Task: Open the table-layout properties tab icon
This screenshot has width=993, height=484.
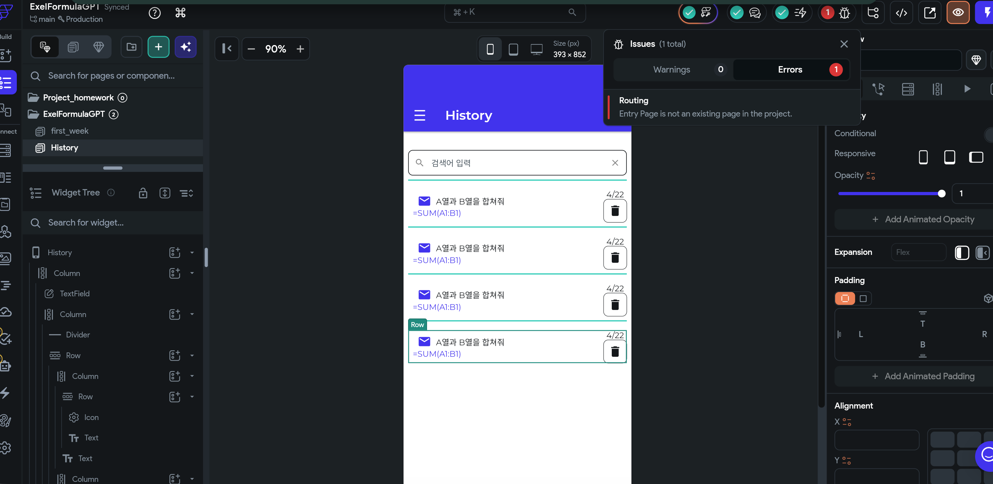Action: (907, 89)
